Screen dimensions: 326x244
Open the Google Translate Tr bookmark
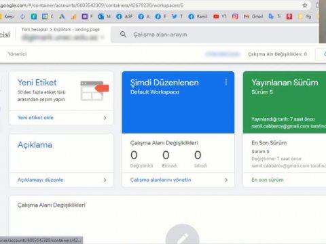pyautogui.click(x=274, y=16)
